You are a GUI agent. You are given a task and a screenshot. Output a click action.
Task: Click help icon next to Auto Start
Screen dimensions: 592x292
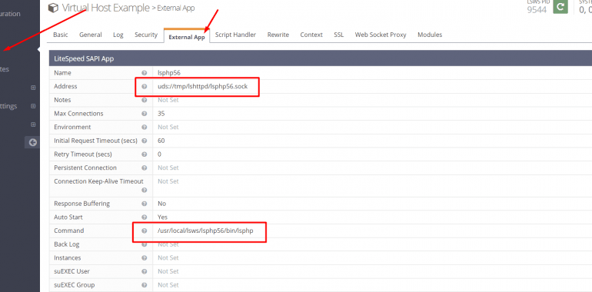[x=144, y=217]
